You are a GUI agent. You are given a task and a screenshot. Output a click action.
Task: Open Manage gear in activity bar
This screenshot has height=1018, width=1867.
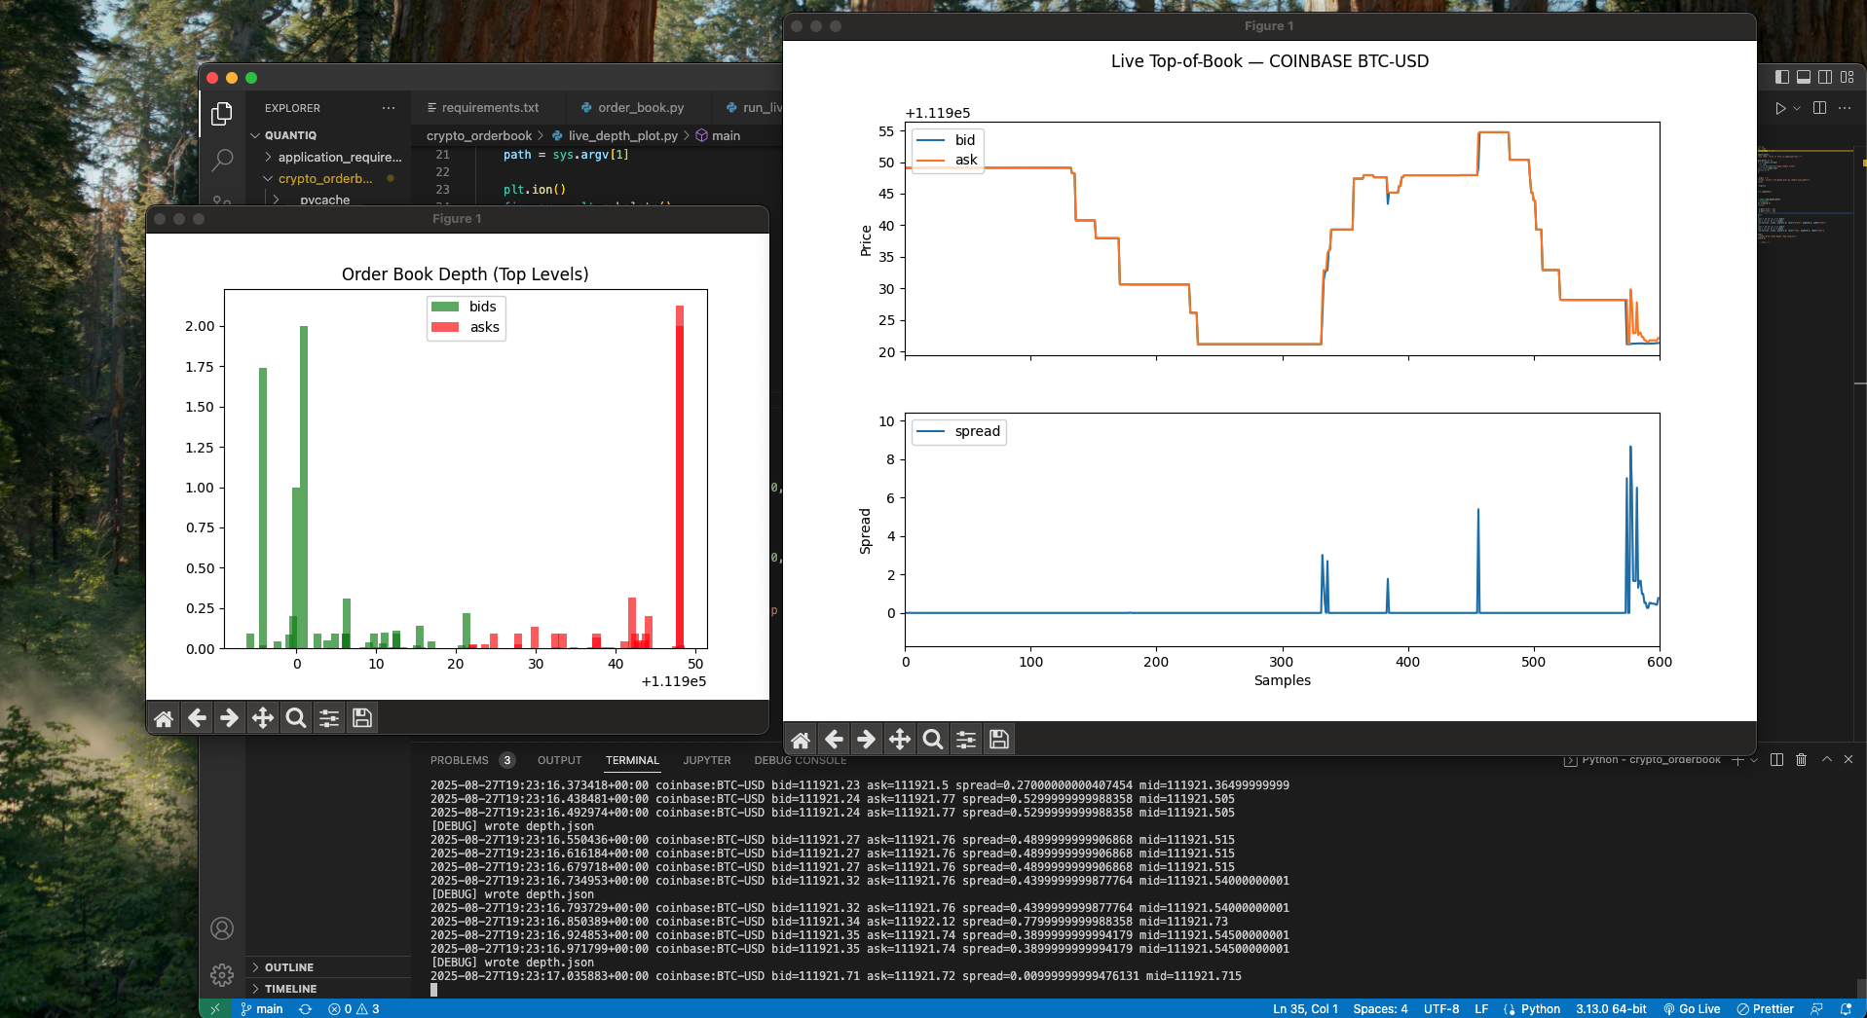(x=222, y=974)
